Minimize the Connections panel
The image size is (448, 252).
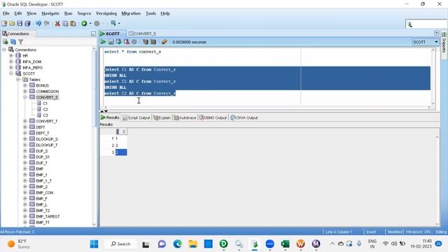[93, 34]
